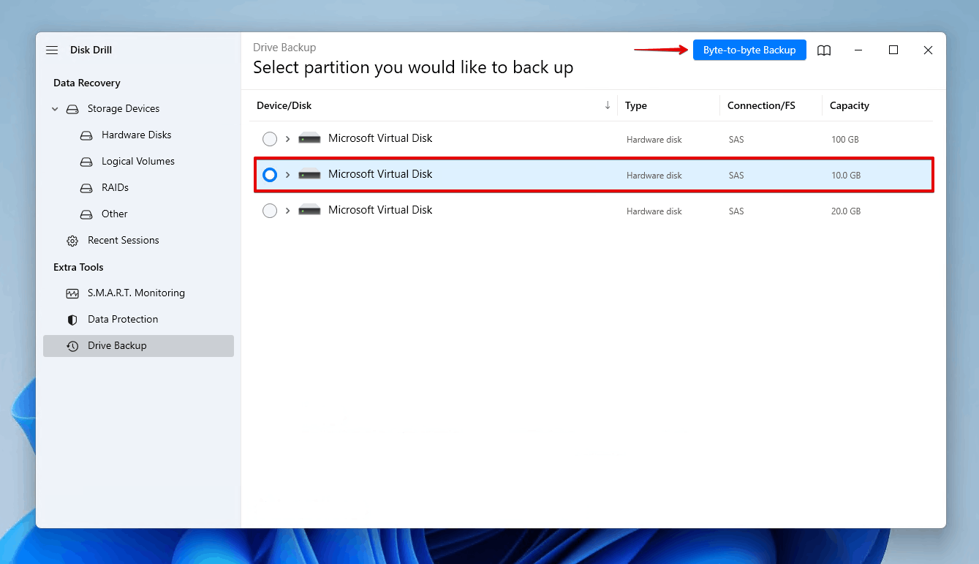Viewport: 979px width, 564px height.
Task: Click the Drive Backup breadcrumb title
Action: click(x=284, y=48)
